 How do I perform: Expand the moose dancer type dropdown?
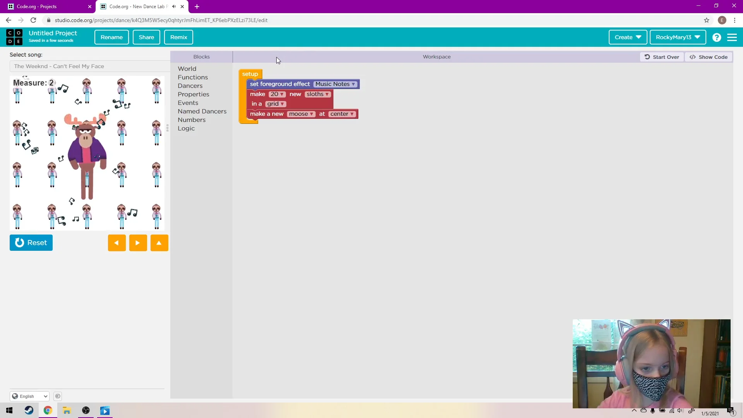pos(301,113)
